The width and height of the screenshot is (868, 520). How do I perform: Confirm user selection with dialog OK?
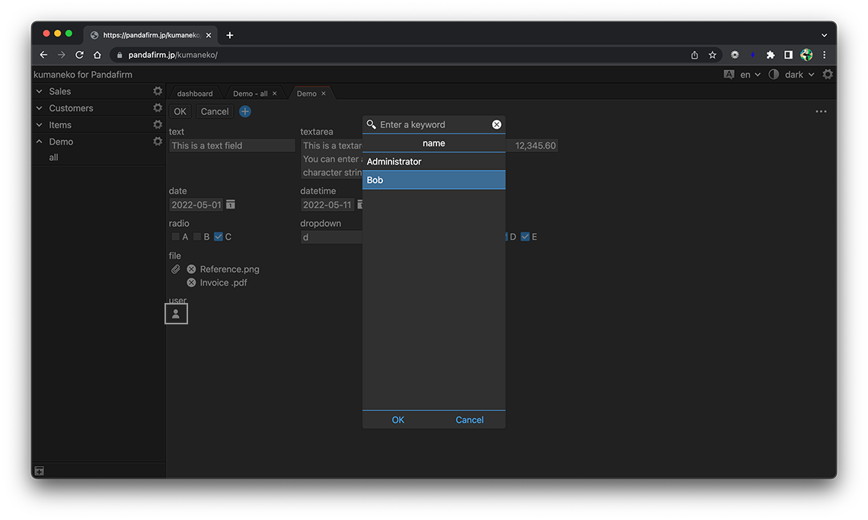398,420
